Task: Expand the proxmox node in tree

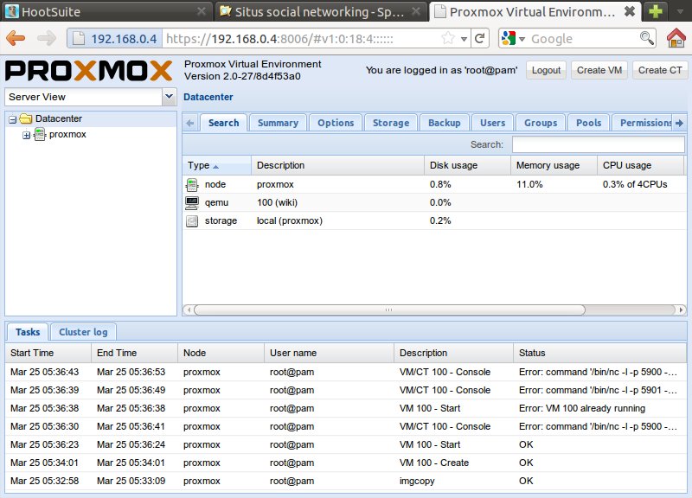Action: [x=27, y=135]
